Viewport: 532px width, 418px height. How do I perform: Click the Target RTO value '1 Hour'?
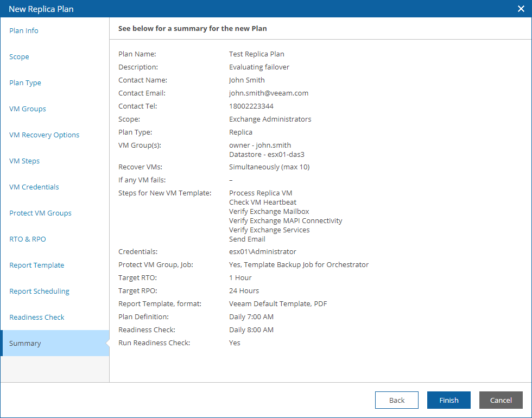click(240, 277)
